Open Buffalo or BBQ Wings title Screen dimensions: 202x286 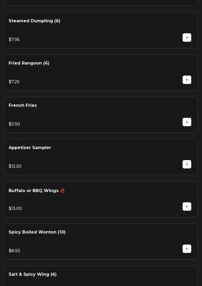[x=34, y=191]
